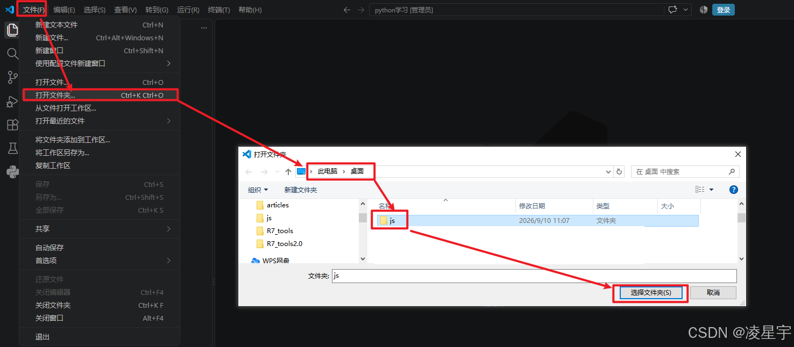Open the 文件(F) menu
The height and width of the screenshot is (347, 794).
[x=33, y=10]
